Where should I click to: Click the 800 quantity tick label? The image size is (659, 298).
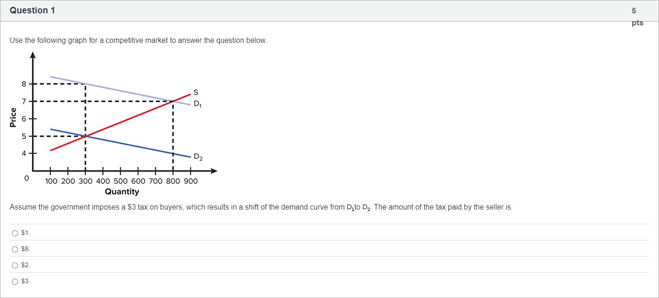tap(173, 181)
